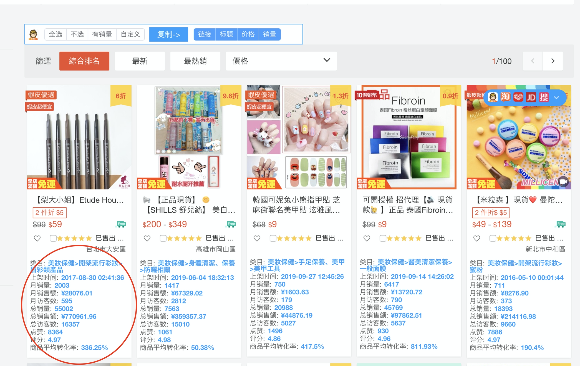
Task: Tick the checkbox on SHILLS sunscreen product
Action: tap(163, 238)
